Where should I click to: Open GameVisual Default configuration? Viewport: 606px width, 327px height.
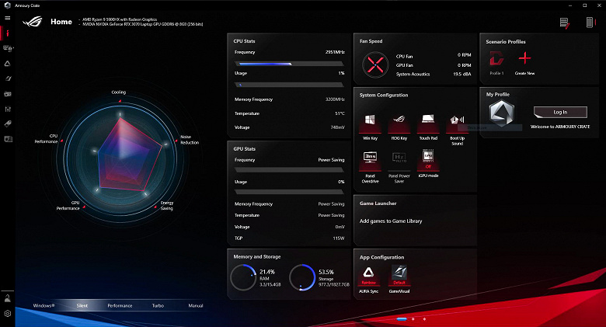pyautogui.click(x=399, y=273)
